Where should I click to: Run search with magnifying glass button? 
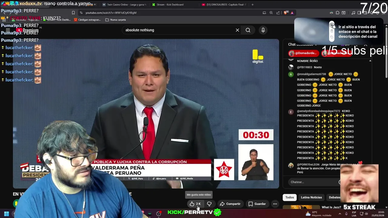point(248,30)
